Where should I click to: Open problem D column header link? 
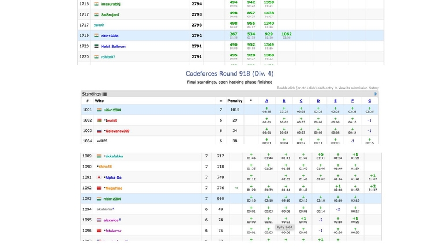click(318, 101)
